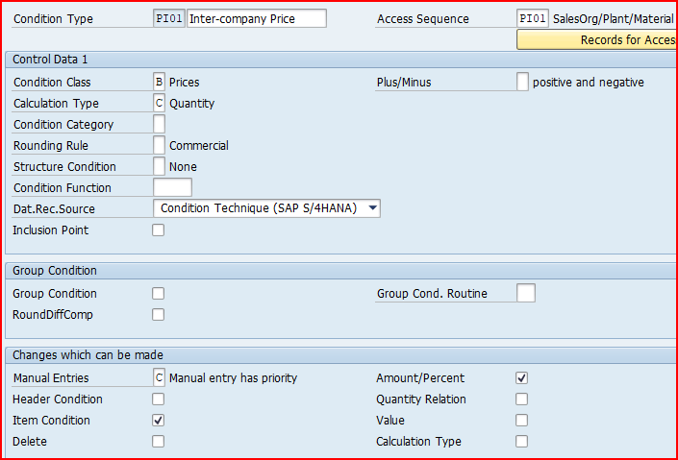Viewport: 678px width, 460px height.
Task: Untick the Item Condition checkbox
Action: click(159, 421)
